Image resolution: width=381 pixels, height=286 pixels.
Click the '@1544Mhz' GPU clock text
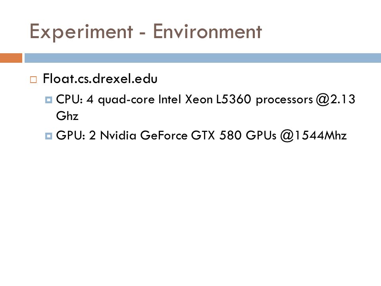click(x=314, y=135)
